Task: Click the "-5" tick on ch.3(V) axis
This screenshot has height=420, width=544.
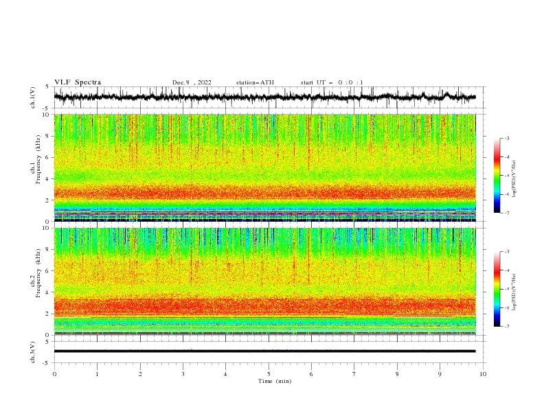Action: [47, 363]
